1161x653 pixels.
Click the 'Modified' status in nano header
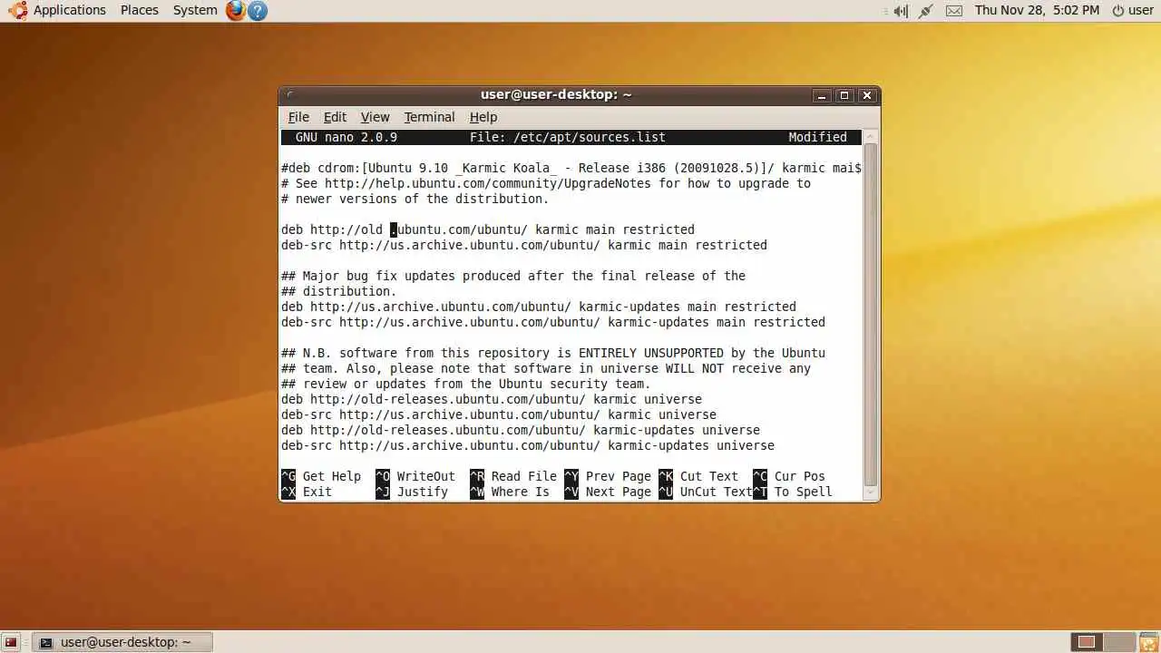pos(818,137)
